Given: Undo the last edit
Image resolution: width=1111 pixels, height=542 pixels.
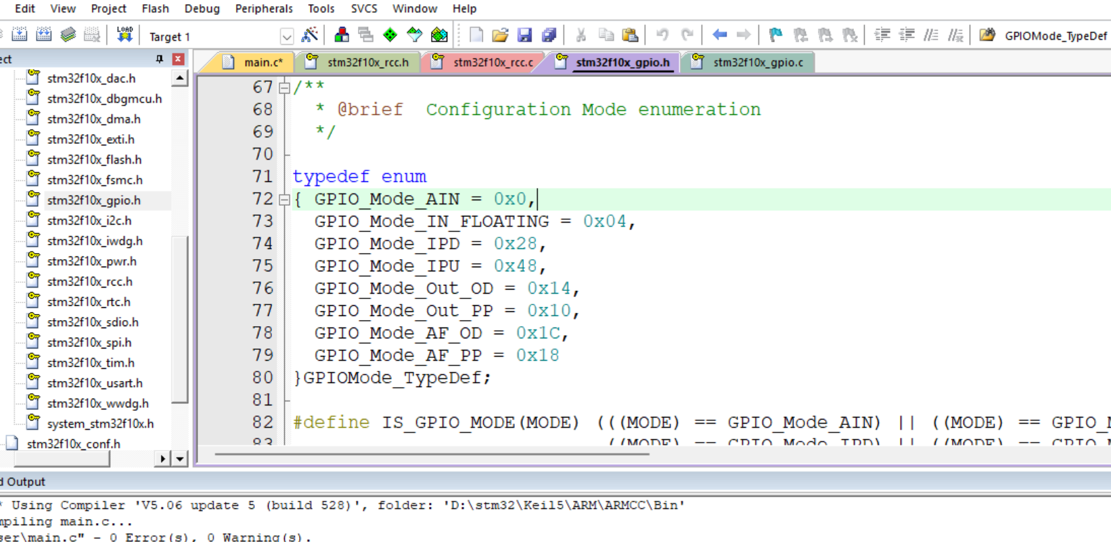Looking at the screenshot, I should click(x=662, y=35).
